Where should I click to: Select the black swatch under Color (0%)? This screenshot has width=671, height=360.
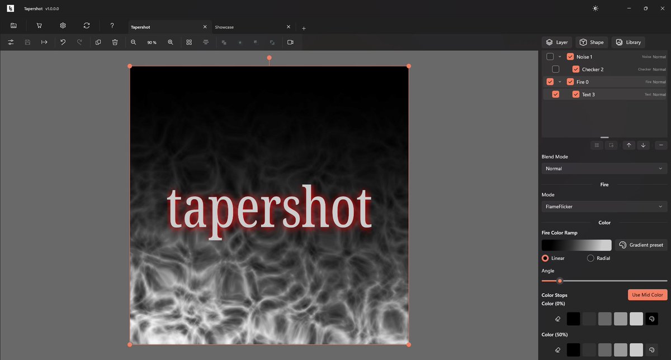pos(573,319)
